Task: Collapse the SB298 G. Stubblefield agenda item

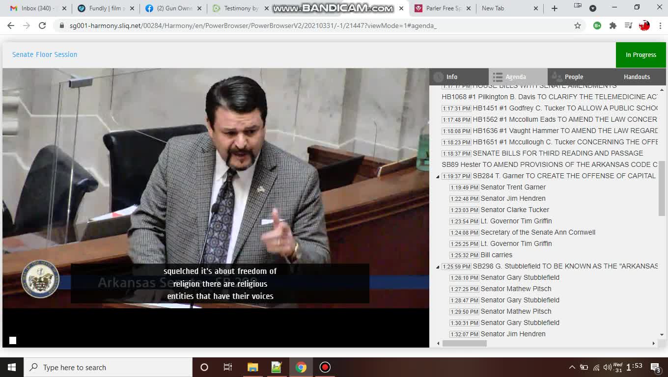Action: pos(438,267)
